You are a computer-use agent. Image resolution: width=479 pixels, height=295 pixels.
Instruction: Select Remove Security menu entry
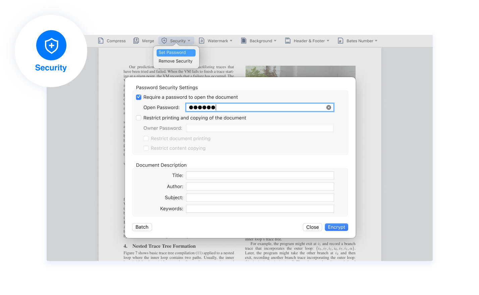175,61
